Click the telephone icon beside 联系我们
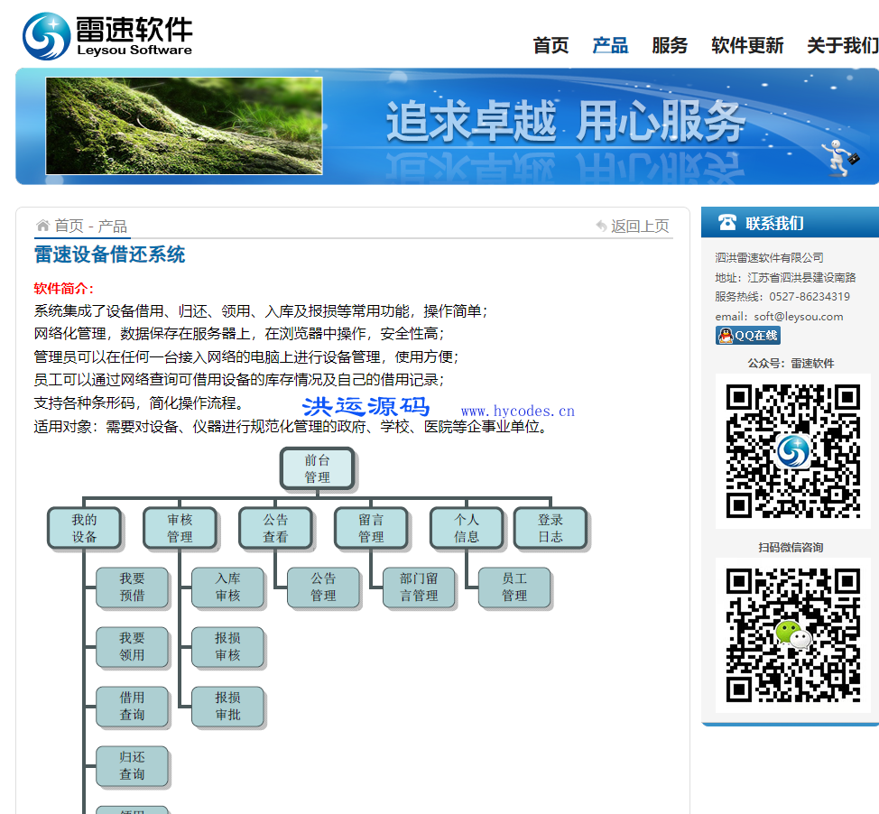Image resolution: width=879 pixels, height=814 pixels. pyautogui.click(x=727, y=223)
